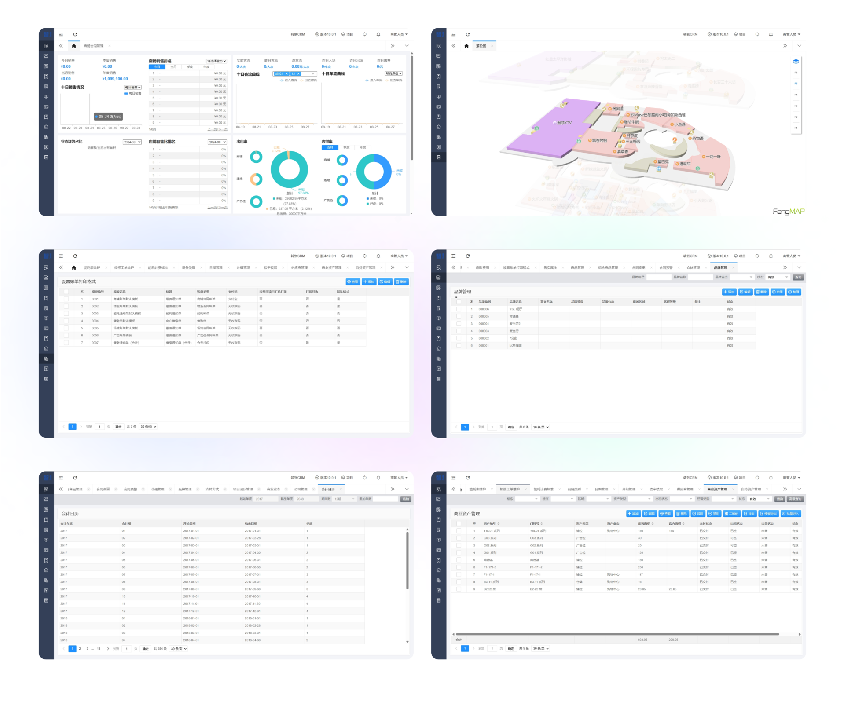The image size is (844, 713).
Task: Check the select-all checkbox in 品牌管理 table header
Action: click(459, 302)
